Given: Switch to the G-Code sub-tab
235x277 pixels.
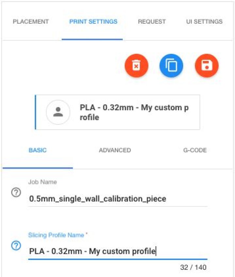Looking at the screenshot, I should point(195,150).
